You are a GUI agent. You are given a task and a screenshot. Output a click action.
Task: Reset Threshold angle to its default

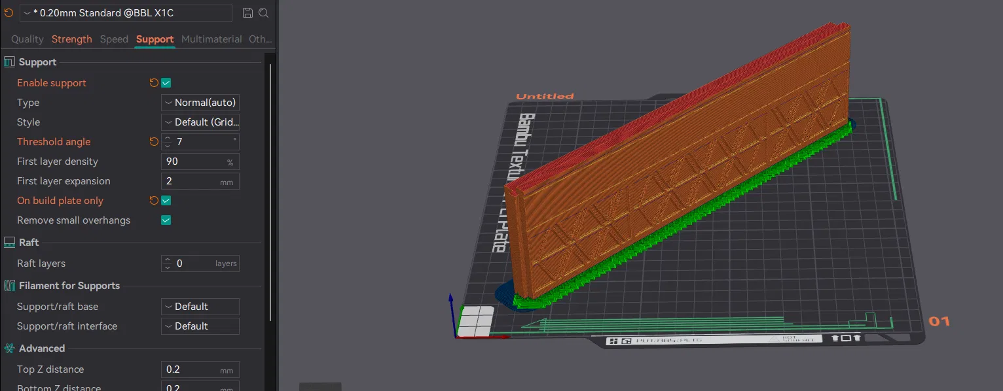tap(154, 142)
